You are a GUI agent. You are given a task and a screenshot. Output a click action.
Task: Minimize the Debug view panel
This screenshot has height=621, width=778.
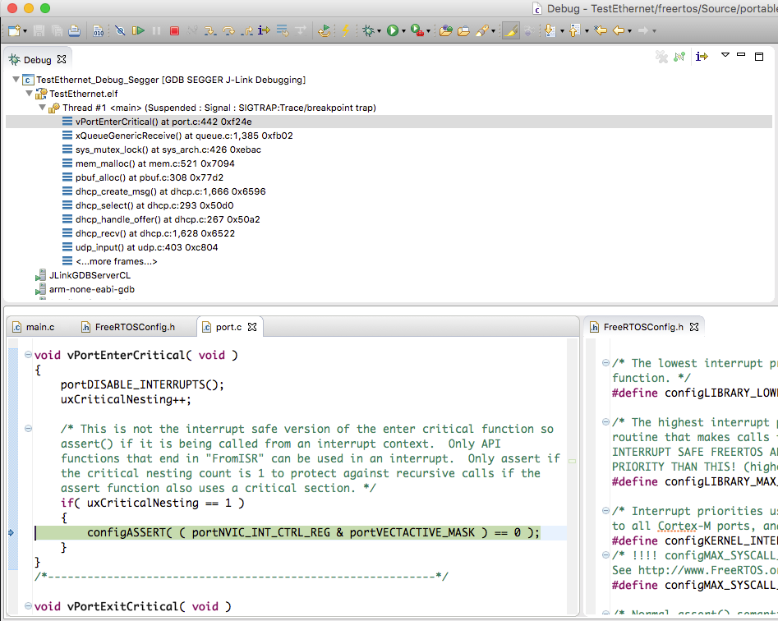741,54
